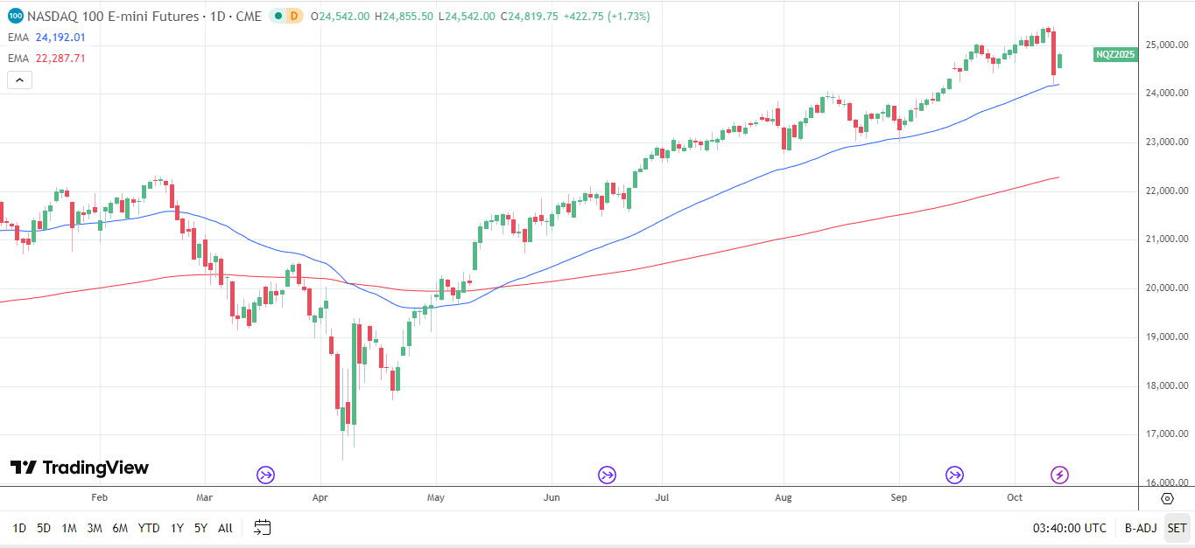
Task: Toggle SET settlement as close
Action: 1177,528
